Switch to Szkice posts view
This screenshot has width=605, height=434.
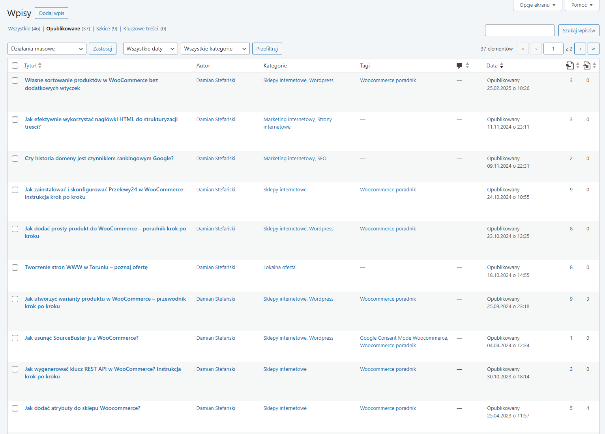[x=103, y=29]
